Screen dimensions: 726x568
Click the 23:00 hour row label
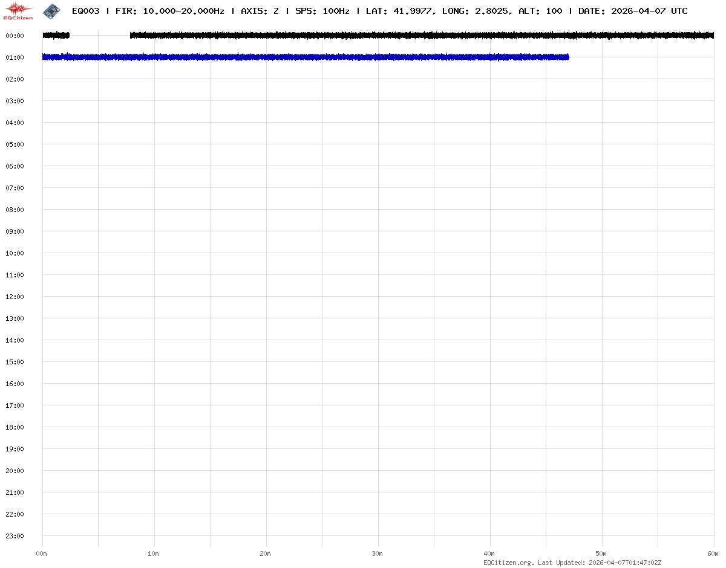[x=15, y=536]
